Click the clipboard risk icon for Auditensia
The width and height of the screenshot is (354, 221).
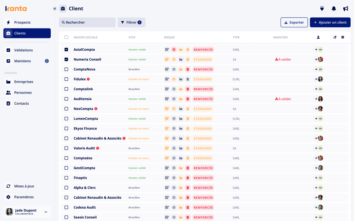[x=188, y=99]
